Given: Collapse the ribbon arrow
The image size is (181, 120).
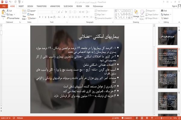Looking at the screenshot, I should pos(179,22).
